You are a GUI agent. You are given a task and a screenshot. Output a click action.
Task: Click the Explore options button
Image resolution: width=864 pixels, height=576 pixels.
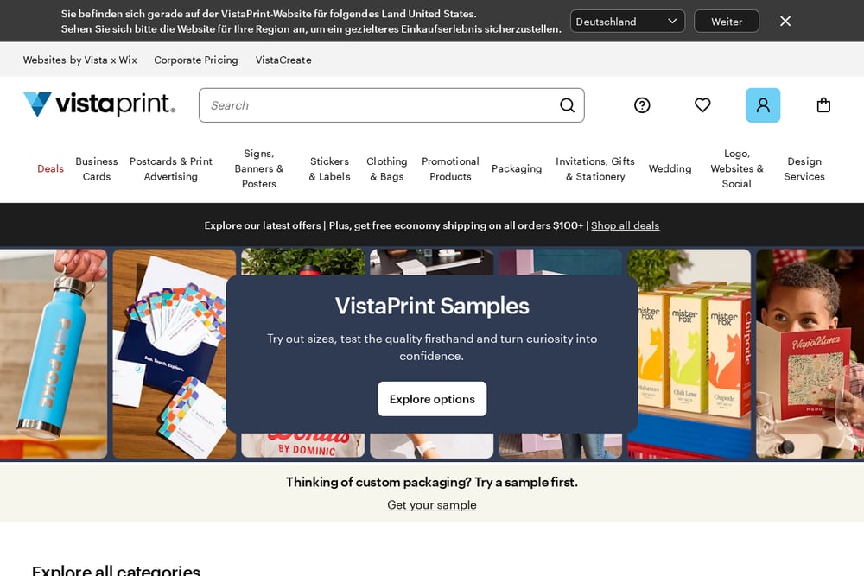(432, 399)
